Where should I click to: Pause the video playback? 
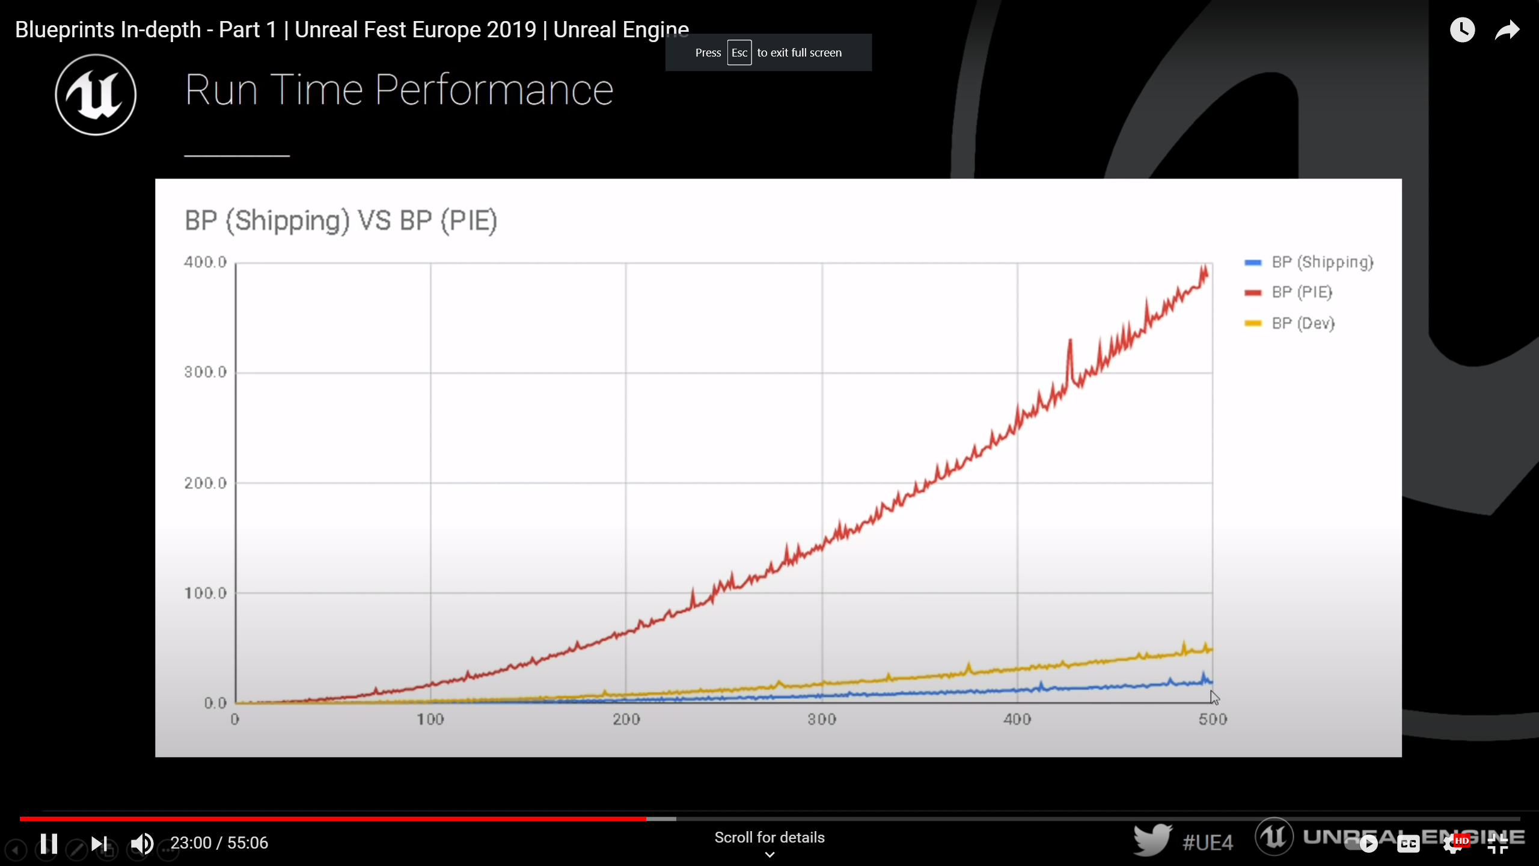pos(49,843)
